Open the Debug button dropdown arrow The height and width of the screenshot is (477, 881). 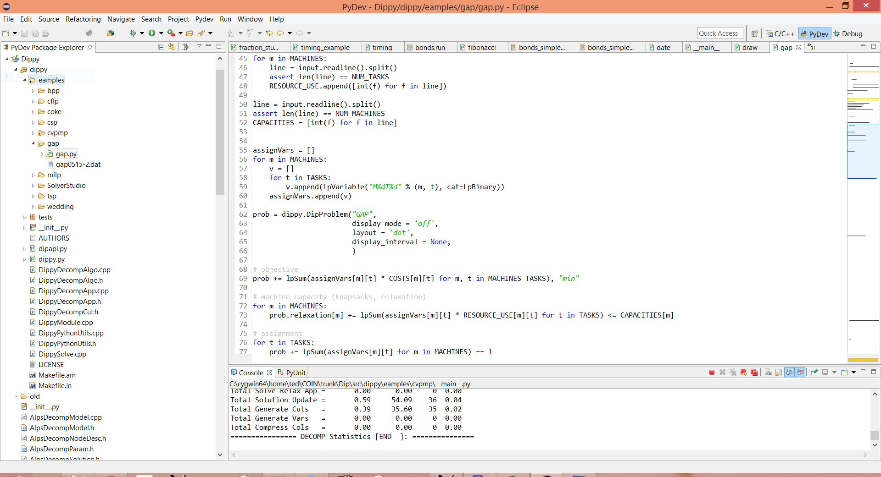pos(142,33)
